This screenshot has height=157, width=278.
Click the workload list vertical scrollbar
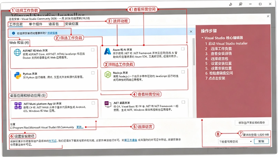[193, 52]
